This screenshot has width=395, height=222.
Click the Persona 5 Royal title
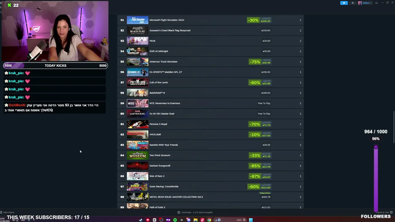158,124
